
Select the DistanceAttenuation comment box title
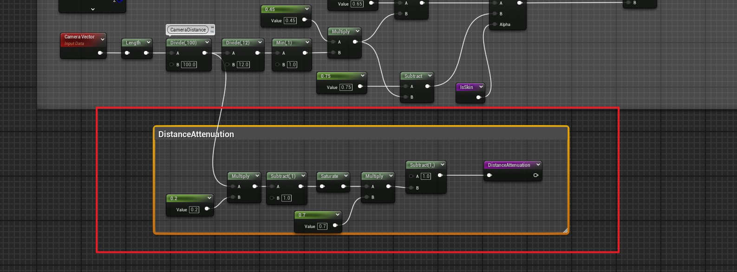[x=196, y=134]
